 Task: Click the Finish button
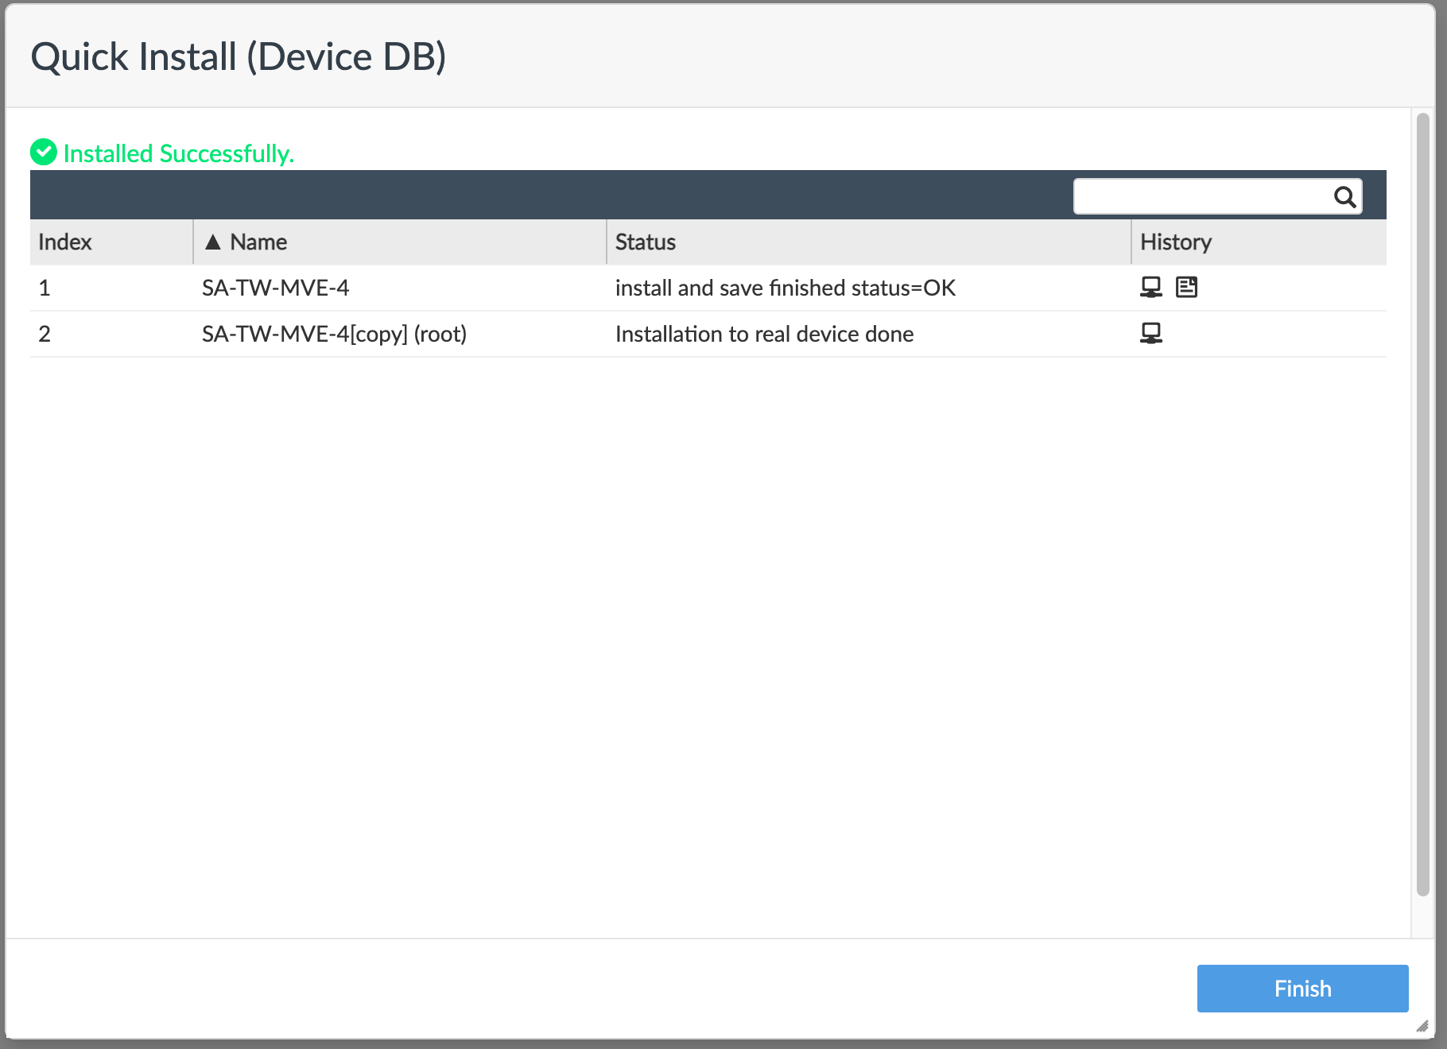tap(1302, 988)
